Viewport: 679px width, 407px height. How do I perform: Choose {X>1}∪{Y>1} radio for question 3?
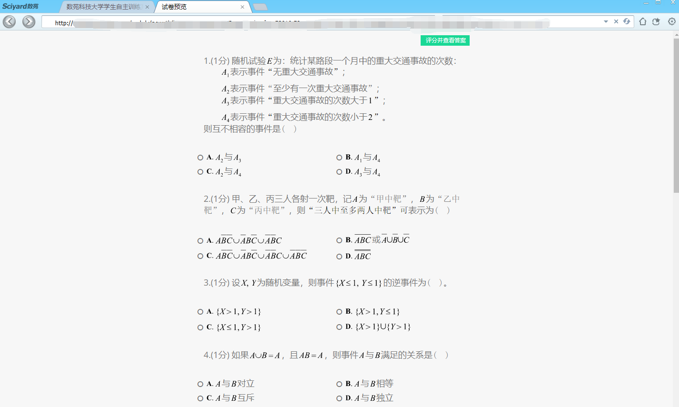pyautogui.click(x=339, y=327)
